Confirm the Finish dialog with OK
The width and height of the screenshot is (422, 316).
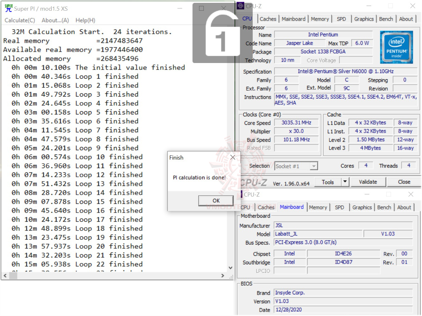click(x=216, y=201)
